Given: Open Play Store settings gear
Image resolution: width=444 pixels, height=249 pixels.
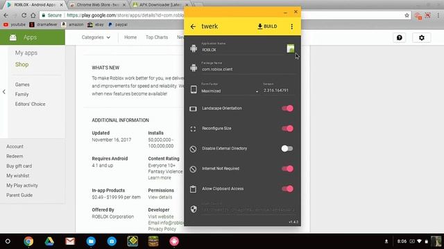Looking at the screenshot, I should point(422,38).
